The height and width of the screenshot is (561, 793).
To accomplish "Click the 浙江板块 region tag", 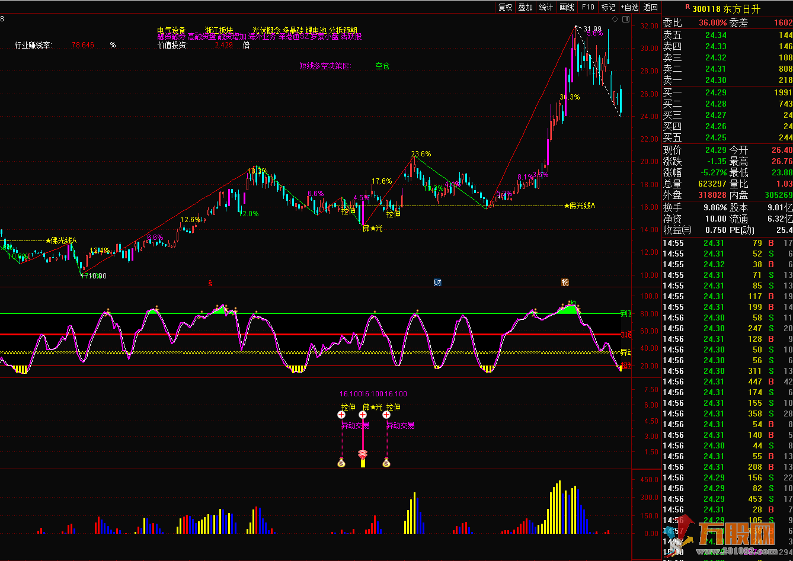I will 219,30.
